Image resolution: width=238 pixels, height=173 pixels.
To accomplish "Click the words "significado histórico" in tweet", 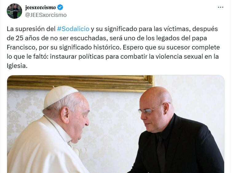I will [x=90, y=47].
